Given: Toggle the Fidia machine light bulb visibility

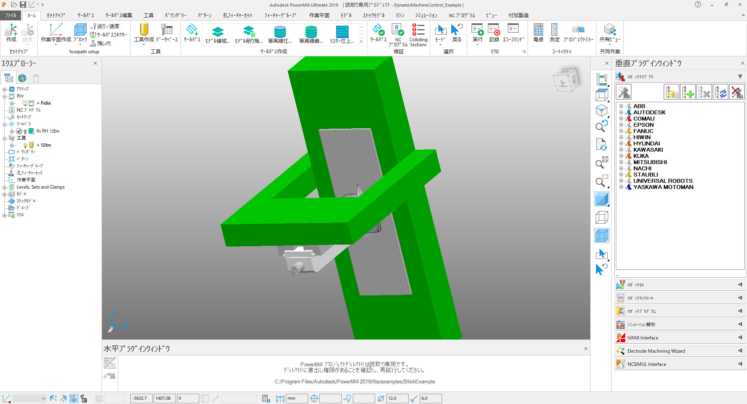Looking at the screenshot, I should click(25, 103).
